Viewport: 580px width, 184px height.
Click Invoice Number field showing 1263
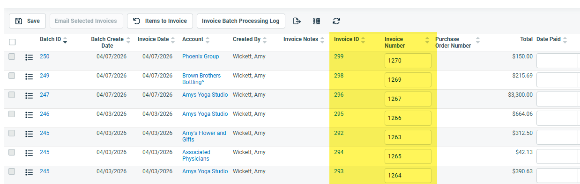408,137
